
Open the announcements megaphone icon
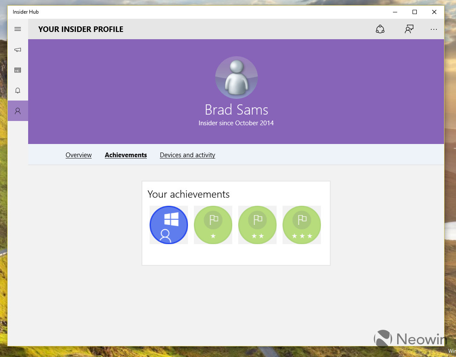pos(18,50)
